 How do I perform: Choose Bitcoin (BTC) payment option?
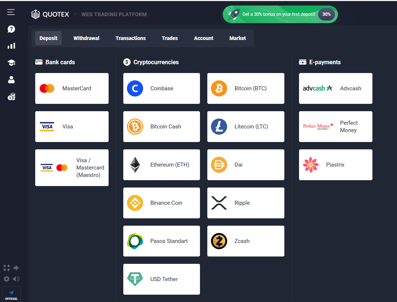tap(245, 88)
